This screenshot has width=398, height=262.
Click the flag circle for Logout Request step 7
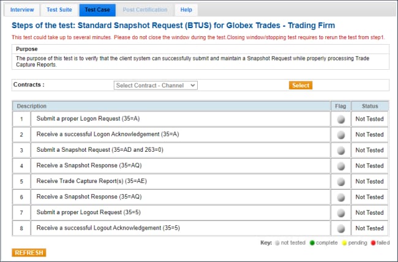point(340,213)
